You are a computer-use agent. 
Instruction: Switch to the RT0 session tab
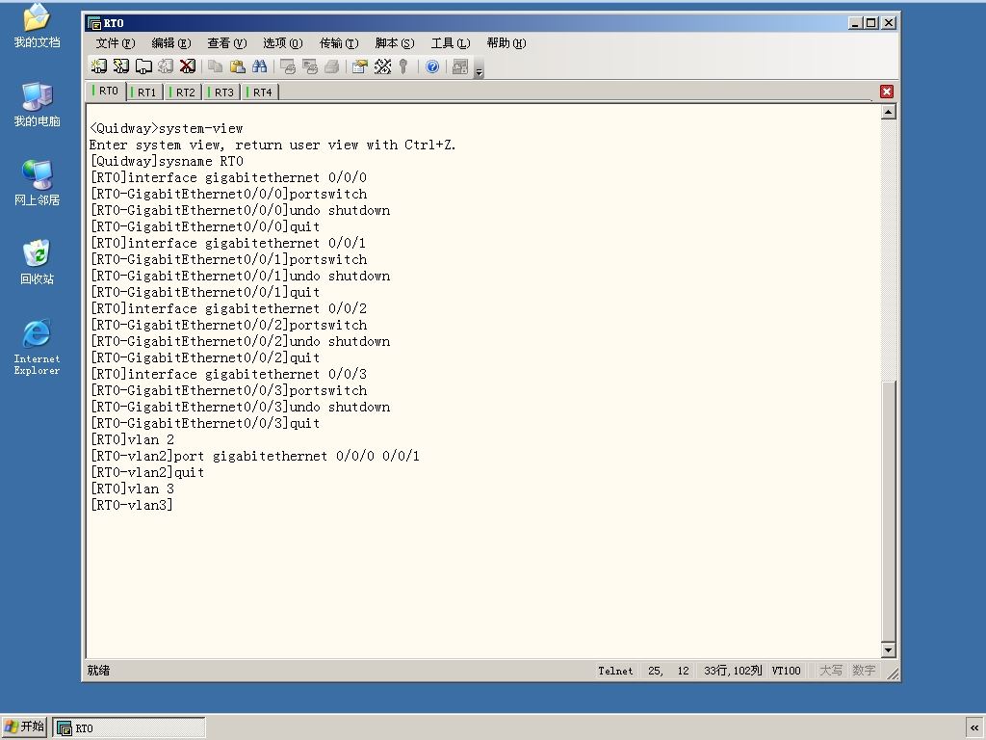point(106,91)
